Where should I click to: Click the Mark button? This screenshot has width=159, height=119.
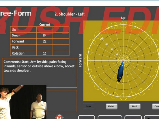(x=135, y=106)
